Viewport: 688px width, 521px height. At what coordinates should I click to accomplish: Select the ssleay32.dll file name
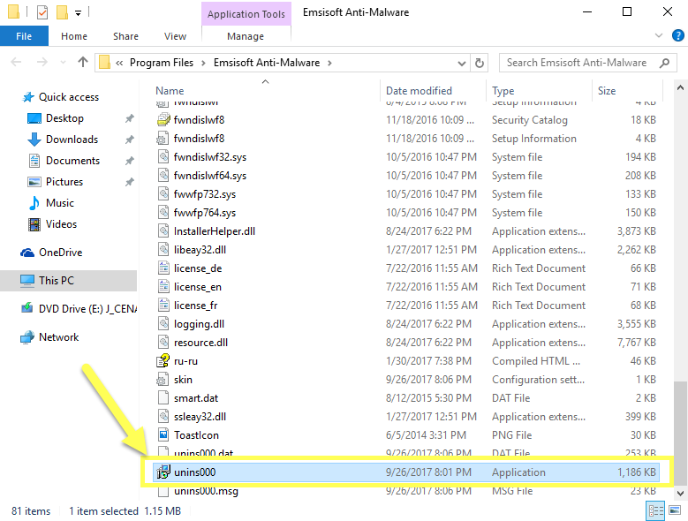(x=200, y=416)
